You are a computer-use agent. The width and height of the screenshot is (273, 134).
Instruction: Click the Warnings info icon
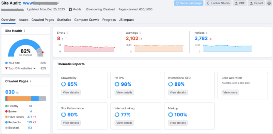click(140, 33)
